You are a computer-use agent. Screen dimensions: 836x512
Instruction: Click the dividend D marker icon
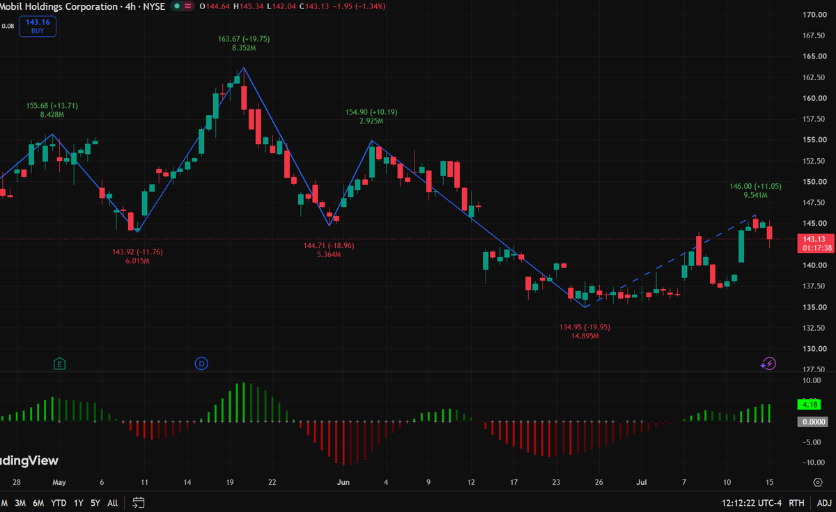[x=201, y=363]
